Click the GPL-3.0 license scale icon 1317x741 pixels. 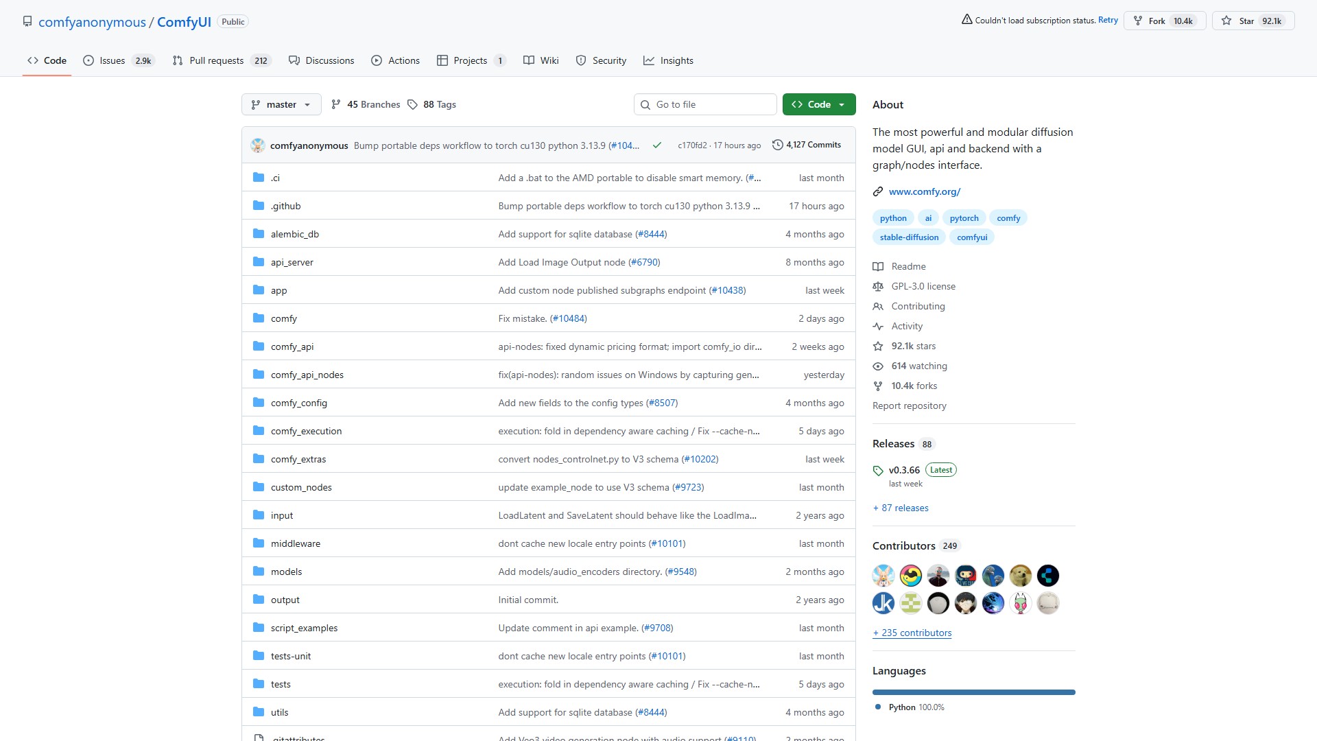click(878, 286)
